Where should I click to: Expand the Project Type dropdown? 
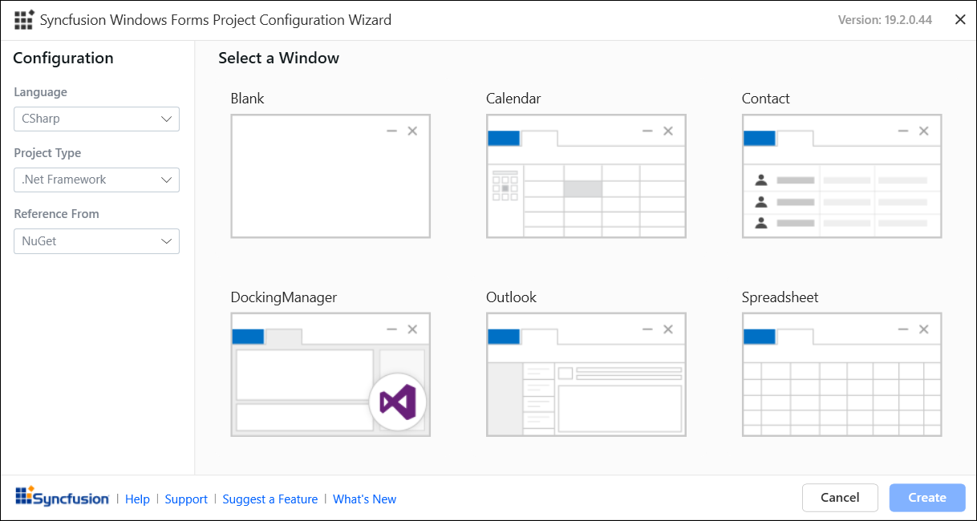pyautogui.click(x=96, y=180)
